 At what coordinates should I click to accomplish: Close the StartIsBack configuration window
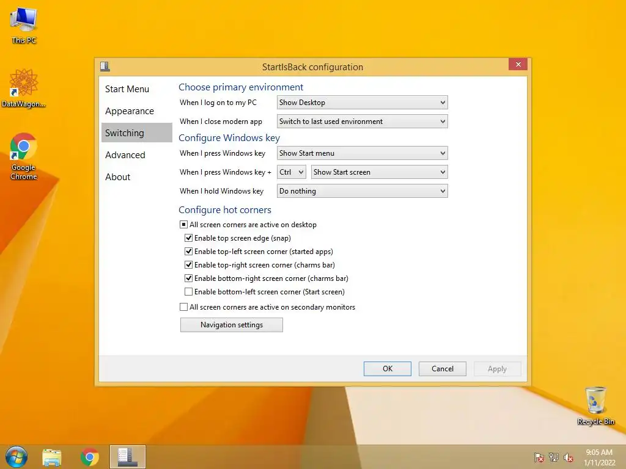pyautogui.click(x=518, y=64)
